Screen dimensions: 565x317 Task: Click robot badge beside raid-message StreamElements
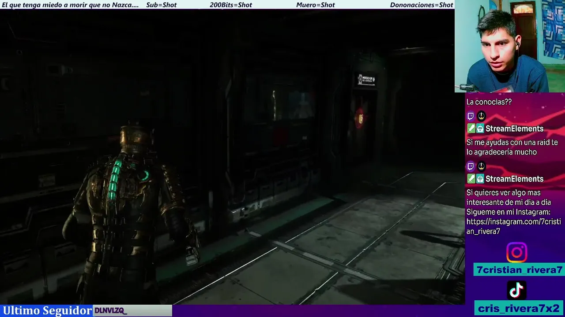click(480, 129)
